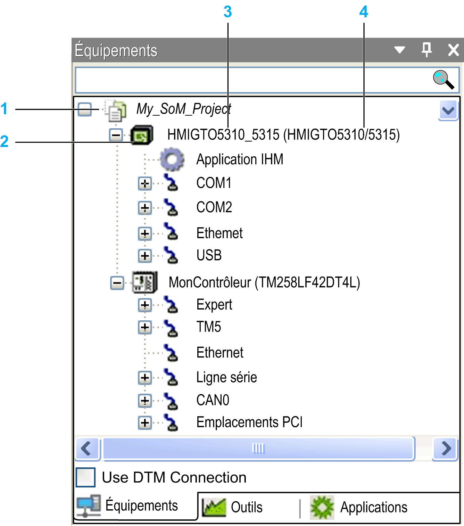Open the tree view chevron dropdown
Image resolution: width=464 pixels, height=526 pixels.
448,111
